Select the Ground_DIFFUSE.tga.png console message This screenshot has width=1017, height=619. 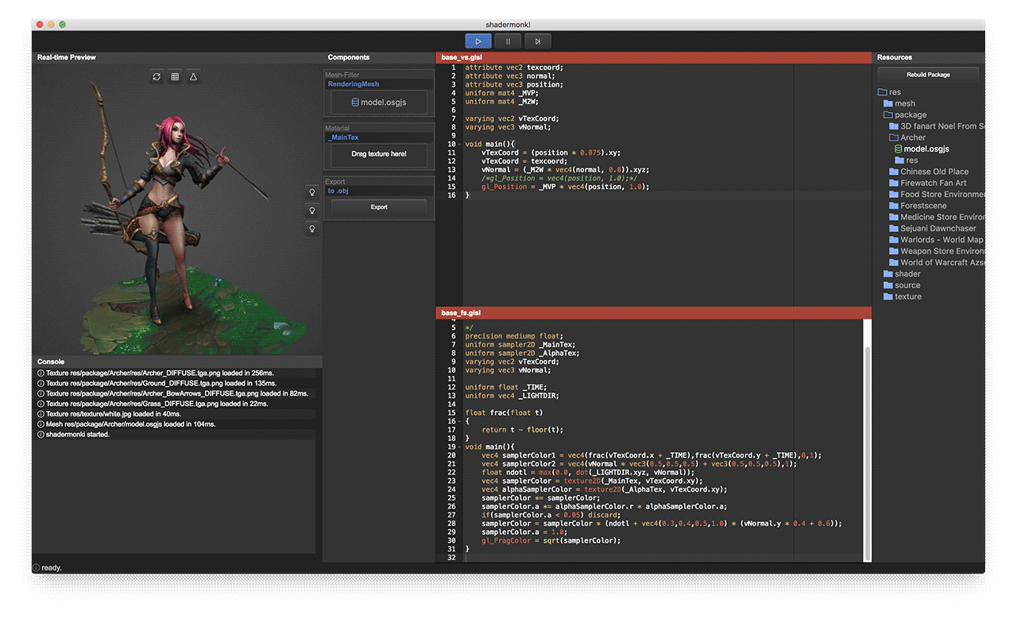175,383
